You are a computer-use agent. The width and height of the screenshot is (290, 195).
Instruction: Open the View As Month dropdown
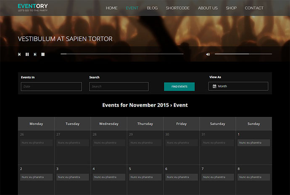click(238, 86)
